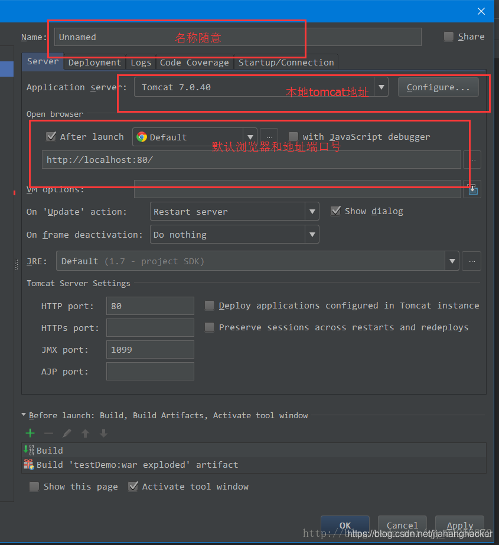Toggle the Activate tool window checkbox

click(133, 486)
